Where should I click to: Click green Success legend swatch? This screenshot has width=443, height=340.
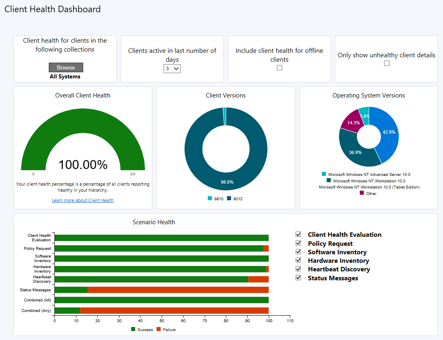pos(133,329)
